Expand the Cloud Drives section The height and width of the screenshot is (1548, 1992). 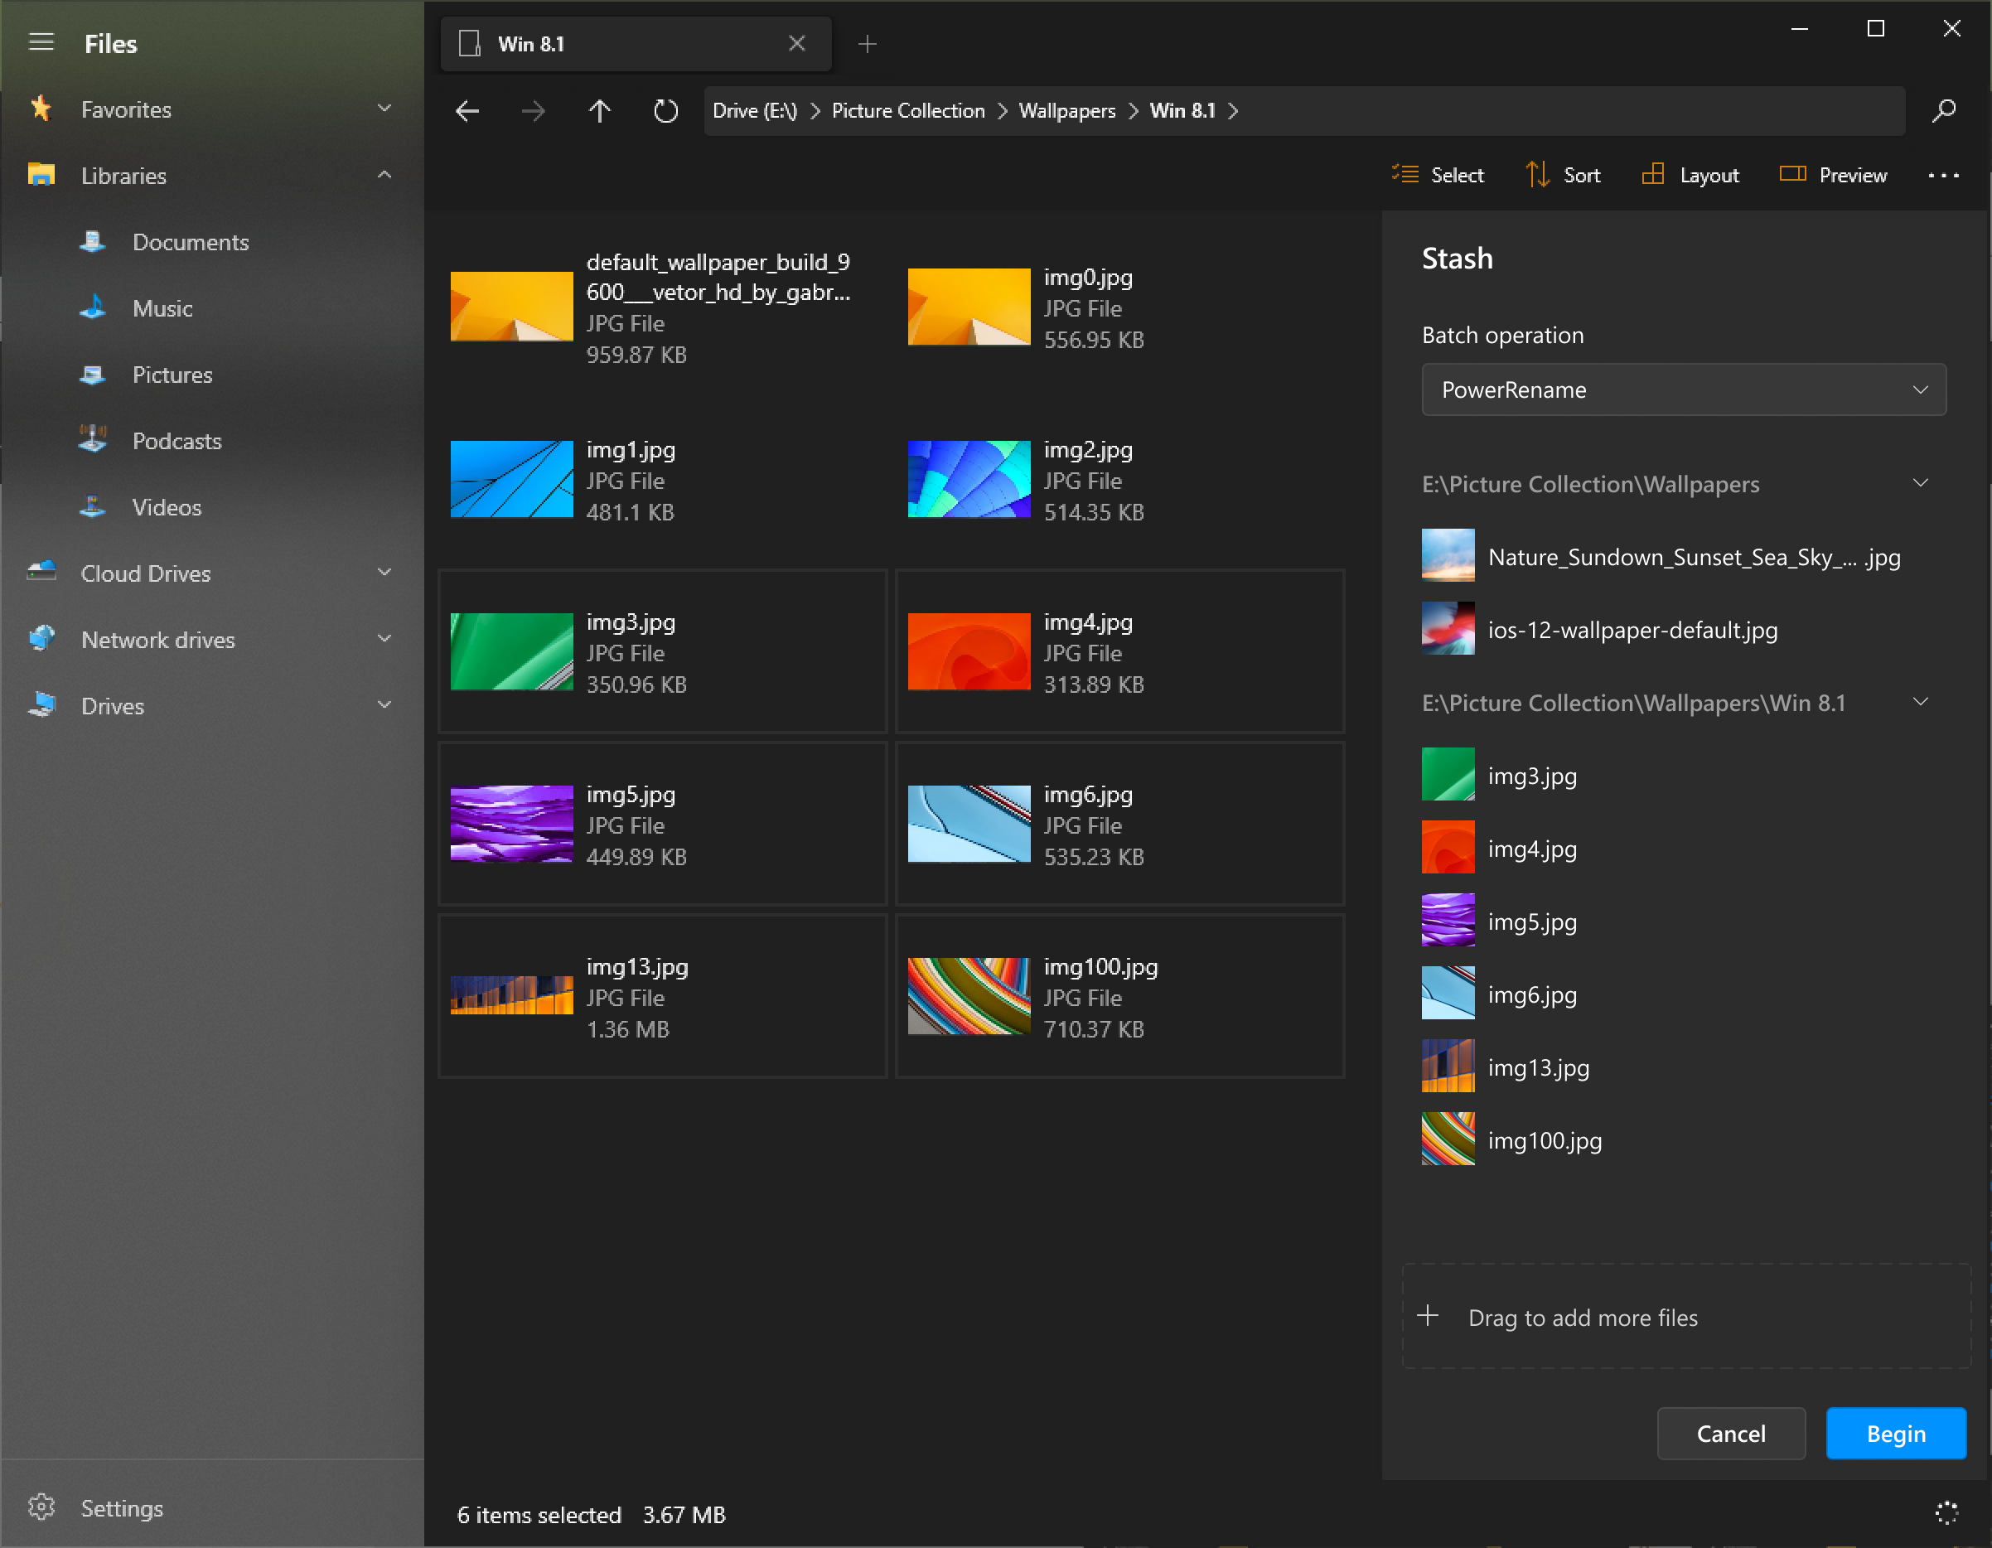tap(384, 573)
